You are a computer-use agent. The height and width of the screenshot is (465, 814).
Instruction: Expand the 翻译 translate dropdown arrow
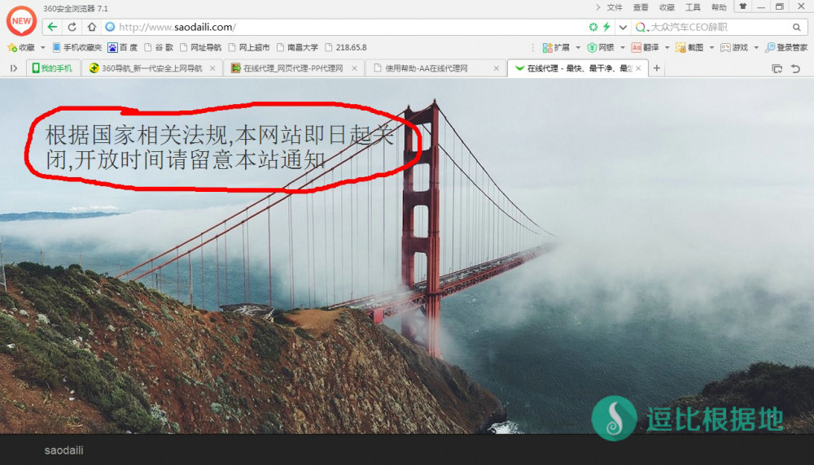[x=666, y=48]
